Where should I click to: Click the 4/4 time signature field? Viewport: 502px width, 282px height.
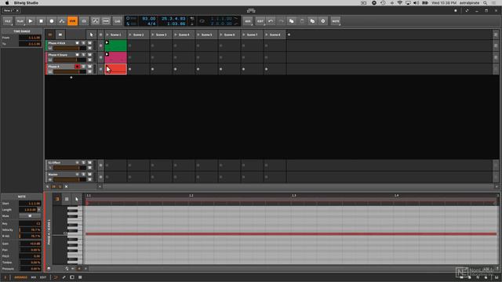[x=151, y=23]
